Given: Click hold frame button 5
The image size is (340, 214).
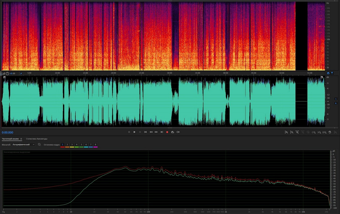Looking at the screenshot, I should (x=81, y=145).
